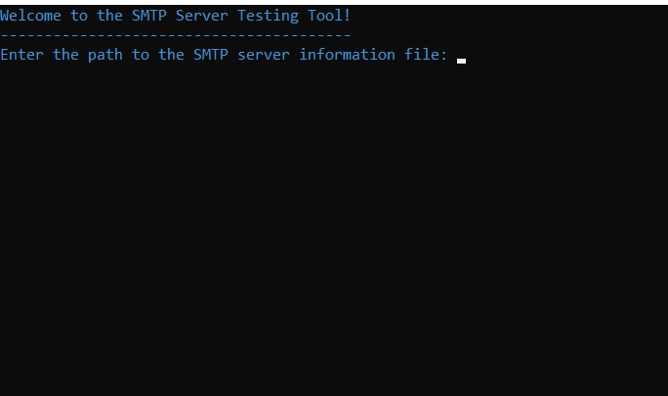
Task: Click the word "Tool!" in the welcome line
Action: pyautogui.click(x=329, y=16)
